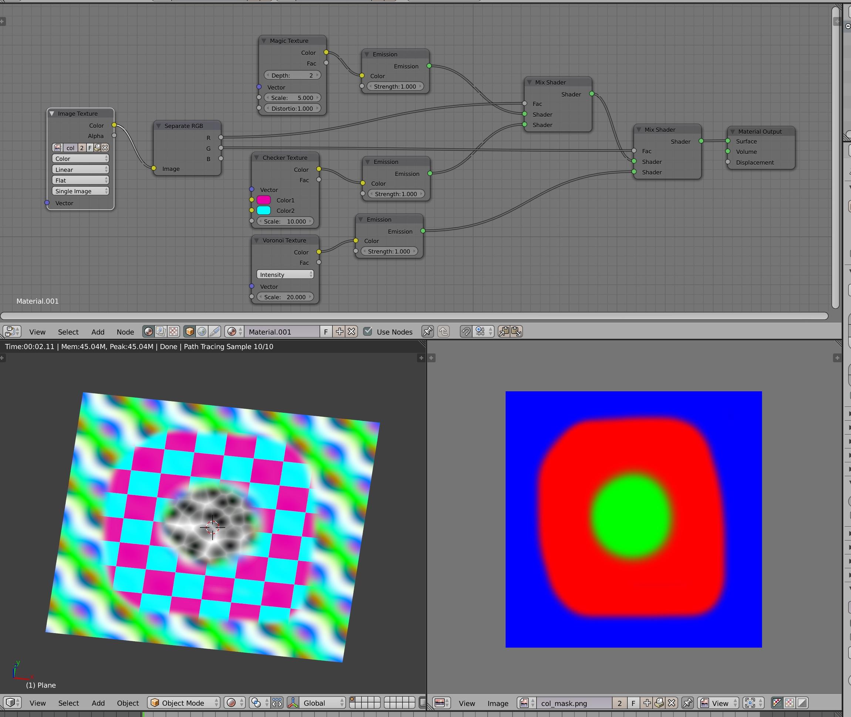Select line style shader brush icon
The width and height of the screenshot is (851, 717).
click(215, 332)
